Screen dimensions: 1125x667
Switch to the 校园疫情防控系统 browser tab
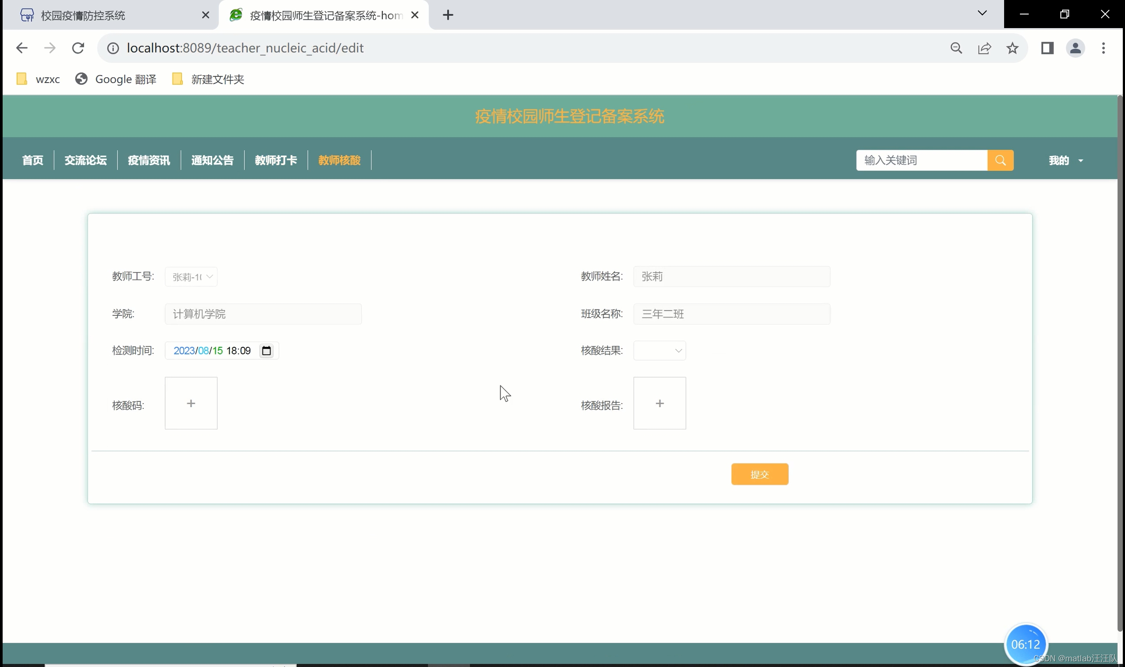[83, 16]
